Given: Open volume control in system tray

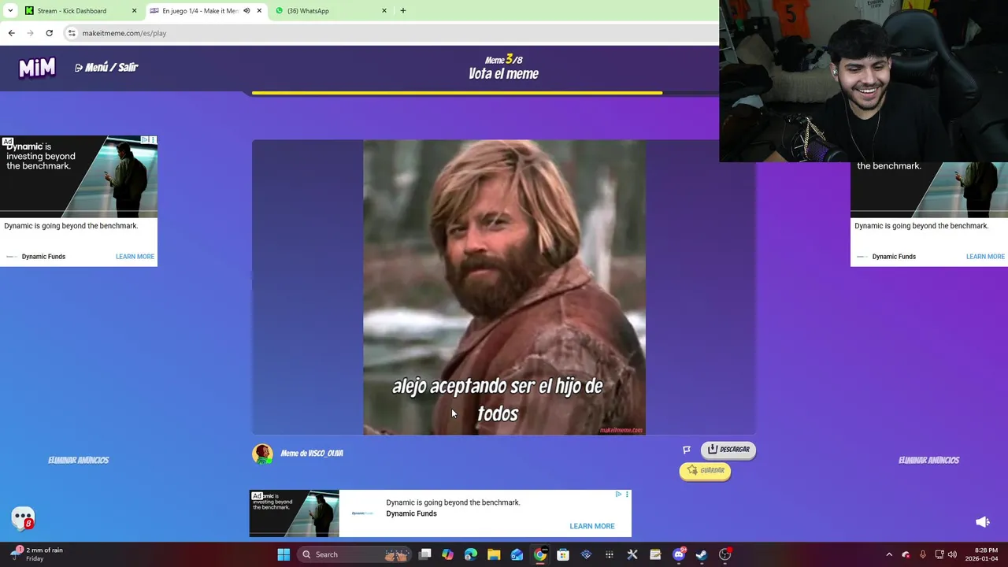Looking at the screenshot, I should [x=952, y=554].
